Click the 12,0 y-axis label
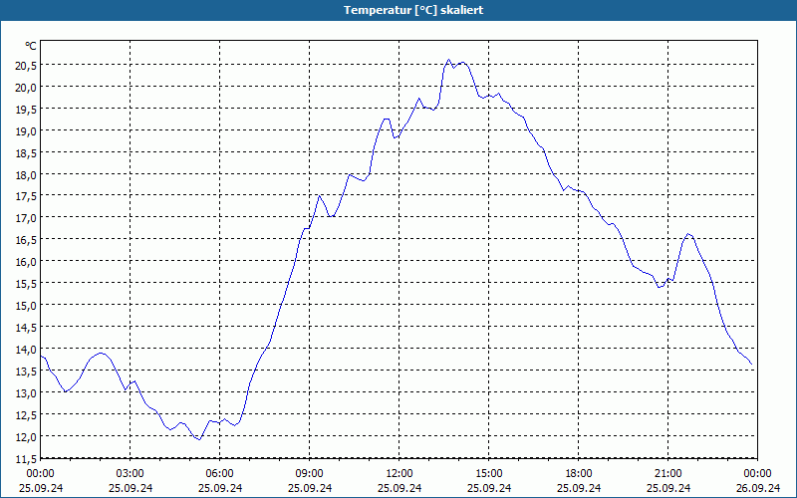This screenshot has width=797, height=498. click(x=27, y=436)
